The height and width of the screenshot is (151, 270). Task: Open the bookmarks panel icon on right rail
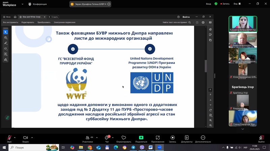tap(210, 35)
